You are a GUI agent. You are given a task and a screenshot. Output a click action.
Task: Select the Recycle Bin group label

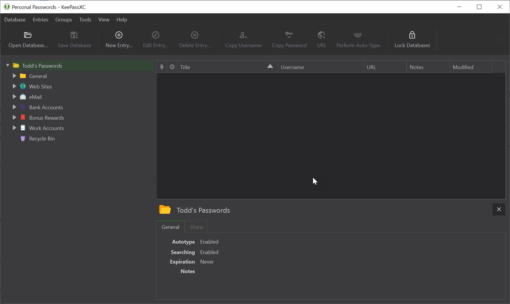[x=42, y=139]
